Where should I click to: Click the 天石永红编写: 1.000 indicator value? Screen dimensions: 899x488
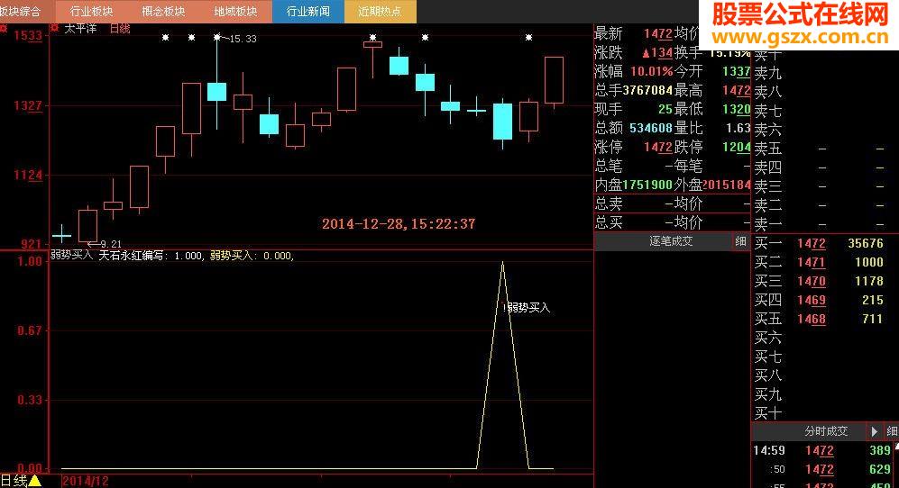[x=151, y=256]
